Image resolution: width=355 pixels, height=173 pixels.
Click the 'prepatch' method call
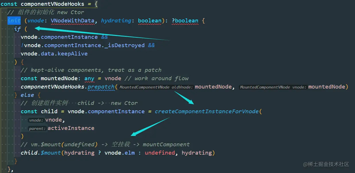(x=101, y=86)
